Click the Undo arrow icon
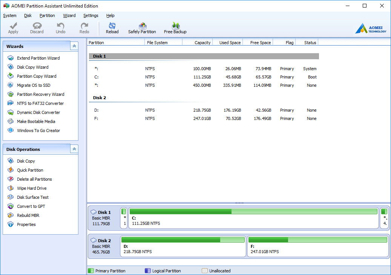Viewport: 391px width, 275px height. [x=60, y=26]
